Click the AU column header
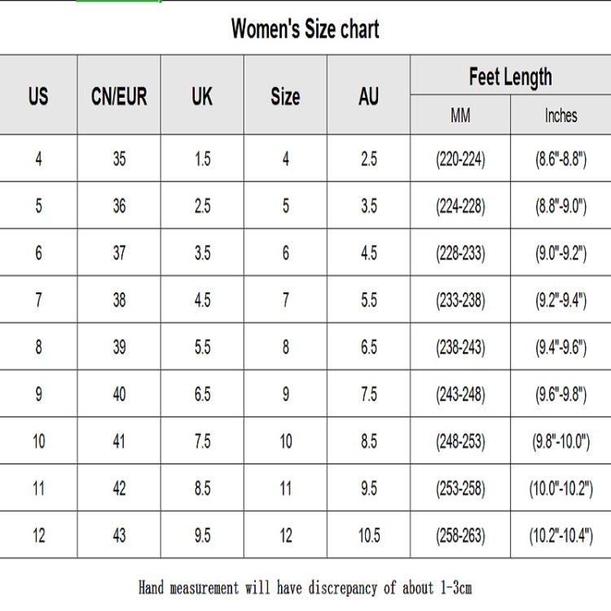611x611 pixels. [368, 96]
